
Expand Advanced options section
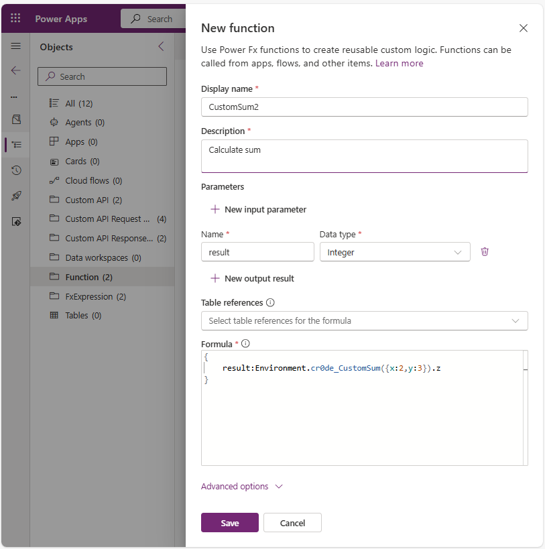(242, 487)
